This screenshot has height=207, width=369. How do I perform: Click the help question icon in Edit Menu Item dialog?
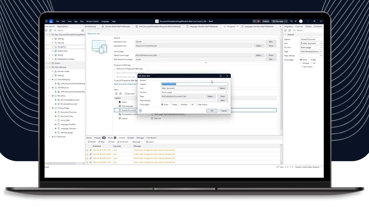click(x=140, y=111)
